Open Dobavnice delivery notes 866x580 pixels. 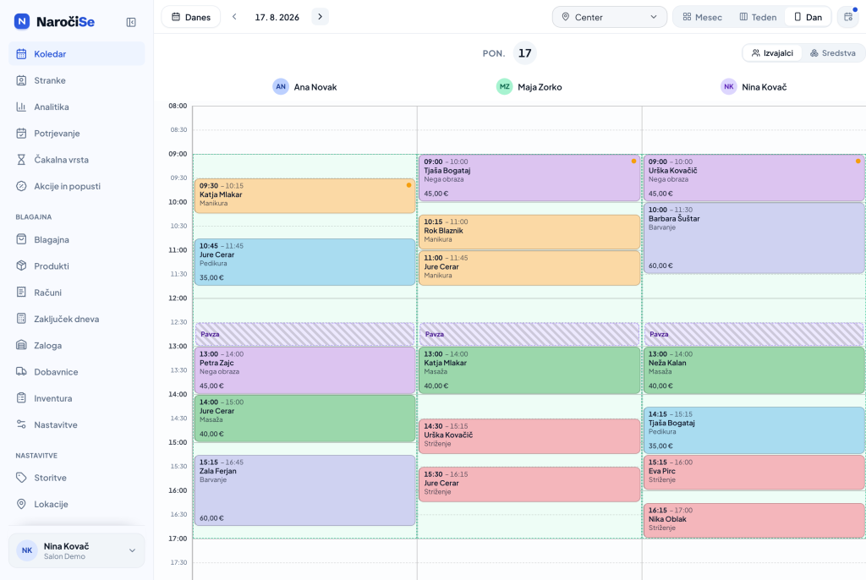(77, 372)
